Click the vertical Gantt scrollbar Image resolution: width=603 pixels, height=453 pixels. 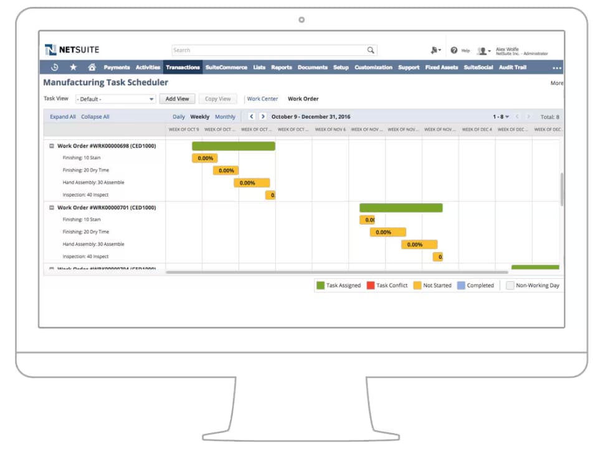[x=562, y=189]
